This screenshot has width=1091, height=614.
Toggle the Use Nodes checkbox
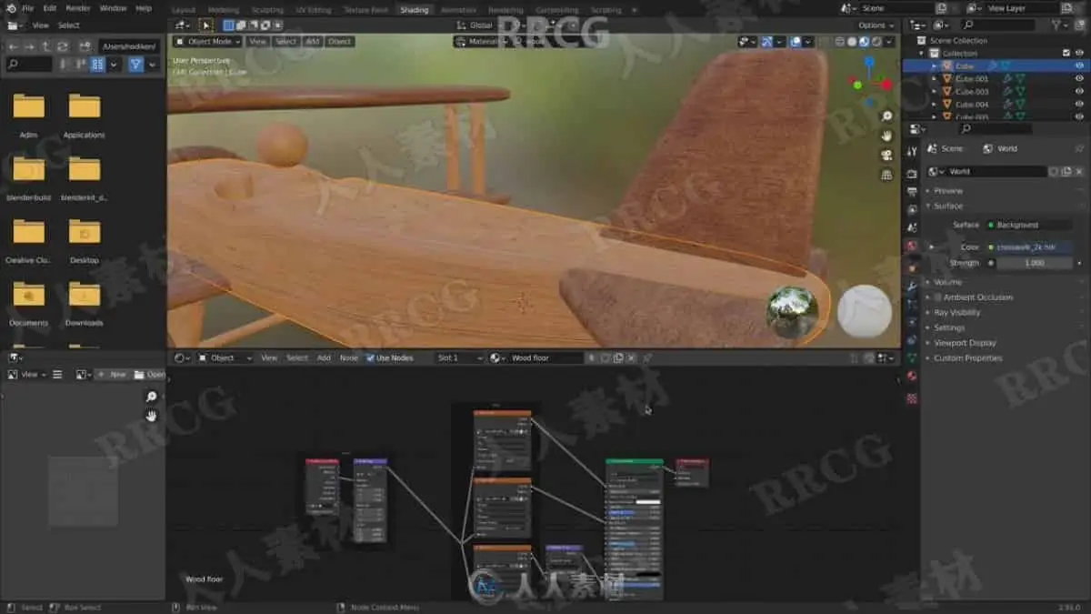[x=371, y=358]
